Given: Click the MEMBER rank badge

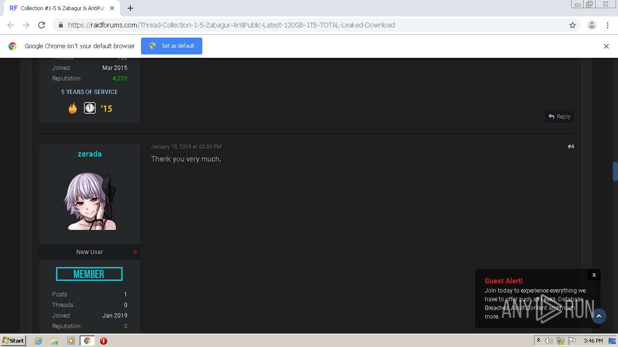Looking at the screenshot, I should pyautogui.click(x=89, y=274).
